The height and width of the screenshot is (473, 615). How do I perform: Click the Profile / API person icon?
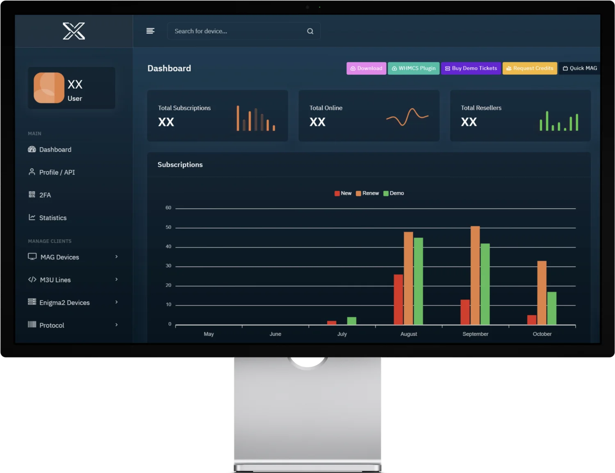click(x=32, y=172)
